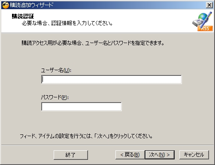Image resolution: width=215 pixels, height=165 pixels.
Task: Click the 購読認証 bold heading
Action: point(23,16)
